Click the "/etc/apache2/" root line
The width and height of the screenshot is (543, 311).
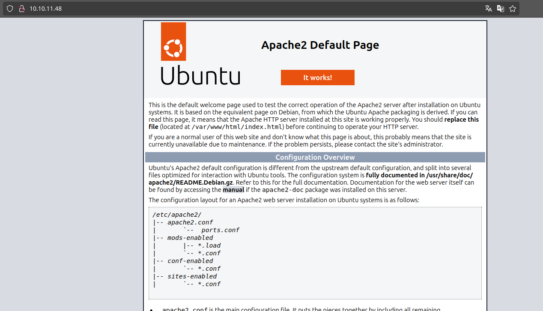coord(177,215)
